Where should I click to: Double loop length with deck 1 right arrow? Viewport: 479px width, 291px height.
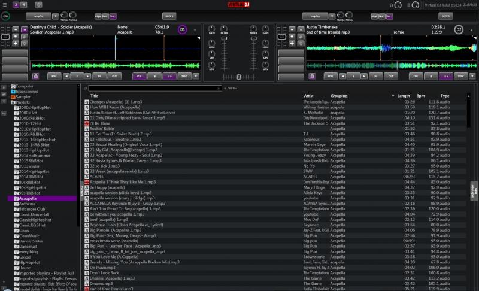pos(87,76)
